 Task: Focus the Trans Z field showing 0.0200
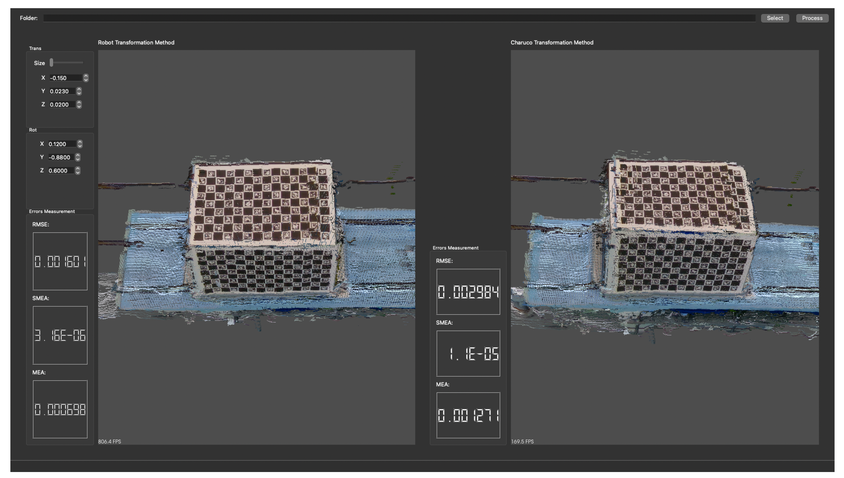click(x=61, y=104)
